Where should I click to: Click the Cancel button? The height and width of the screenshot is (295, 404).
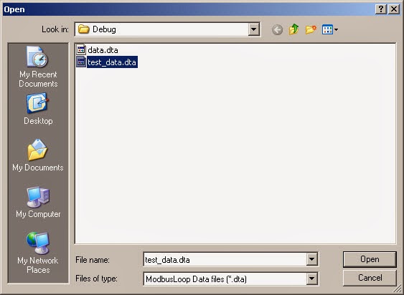click(370, 278)
